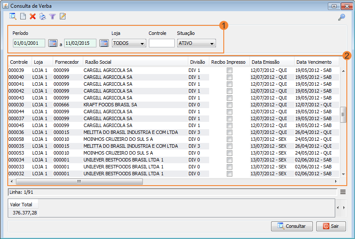This screenshot has height=239, width=355.
Task: Toggle Recibo Impresso for control 000034
Action: pos(229,160)
